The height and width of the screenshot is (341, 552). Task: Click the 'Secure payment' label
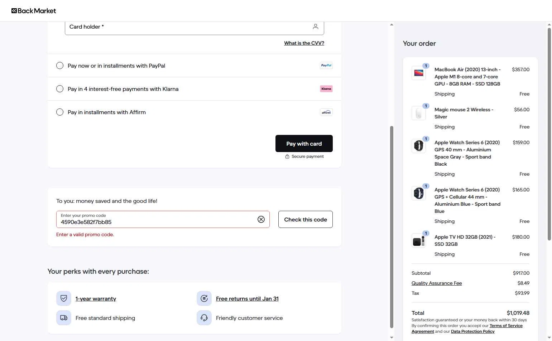(307, 156)
